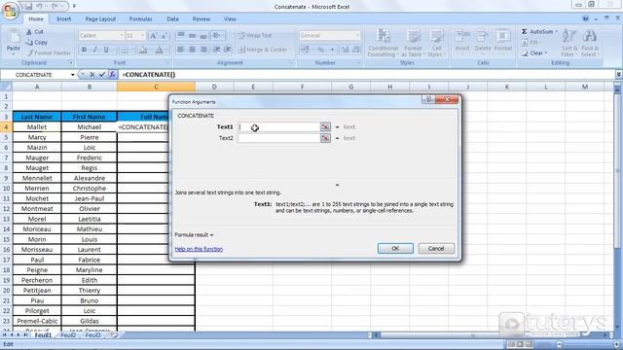Click the formula bar Cancel X icon
The image size is (623, 350).
(x=92, y=74)
